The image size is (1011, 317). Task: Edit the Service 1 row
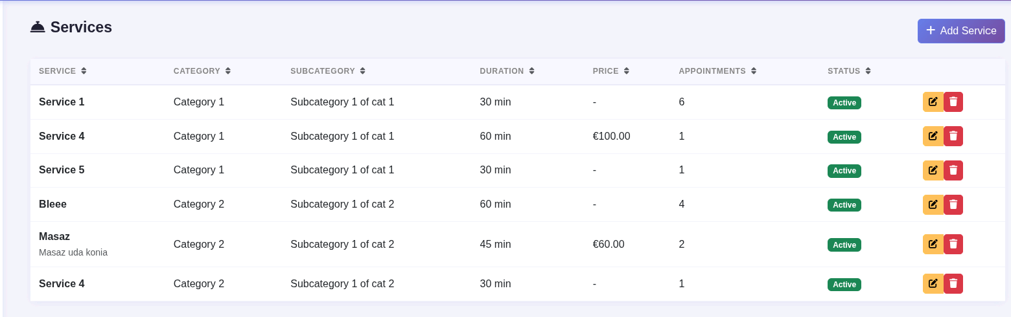(x=933, y=102)
